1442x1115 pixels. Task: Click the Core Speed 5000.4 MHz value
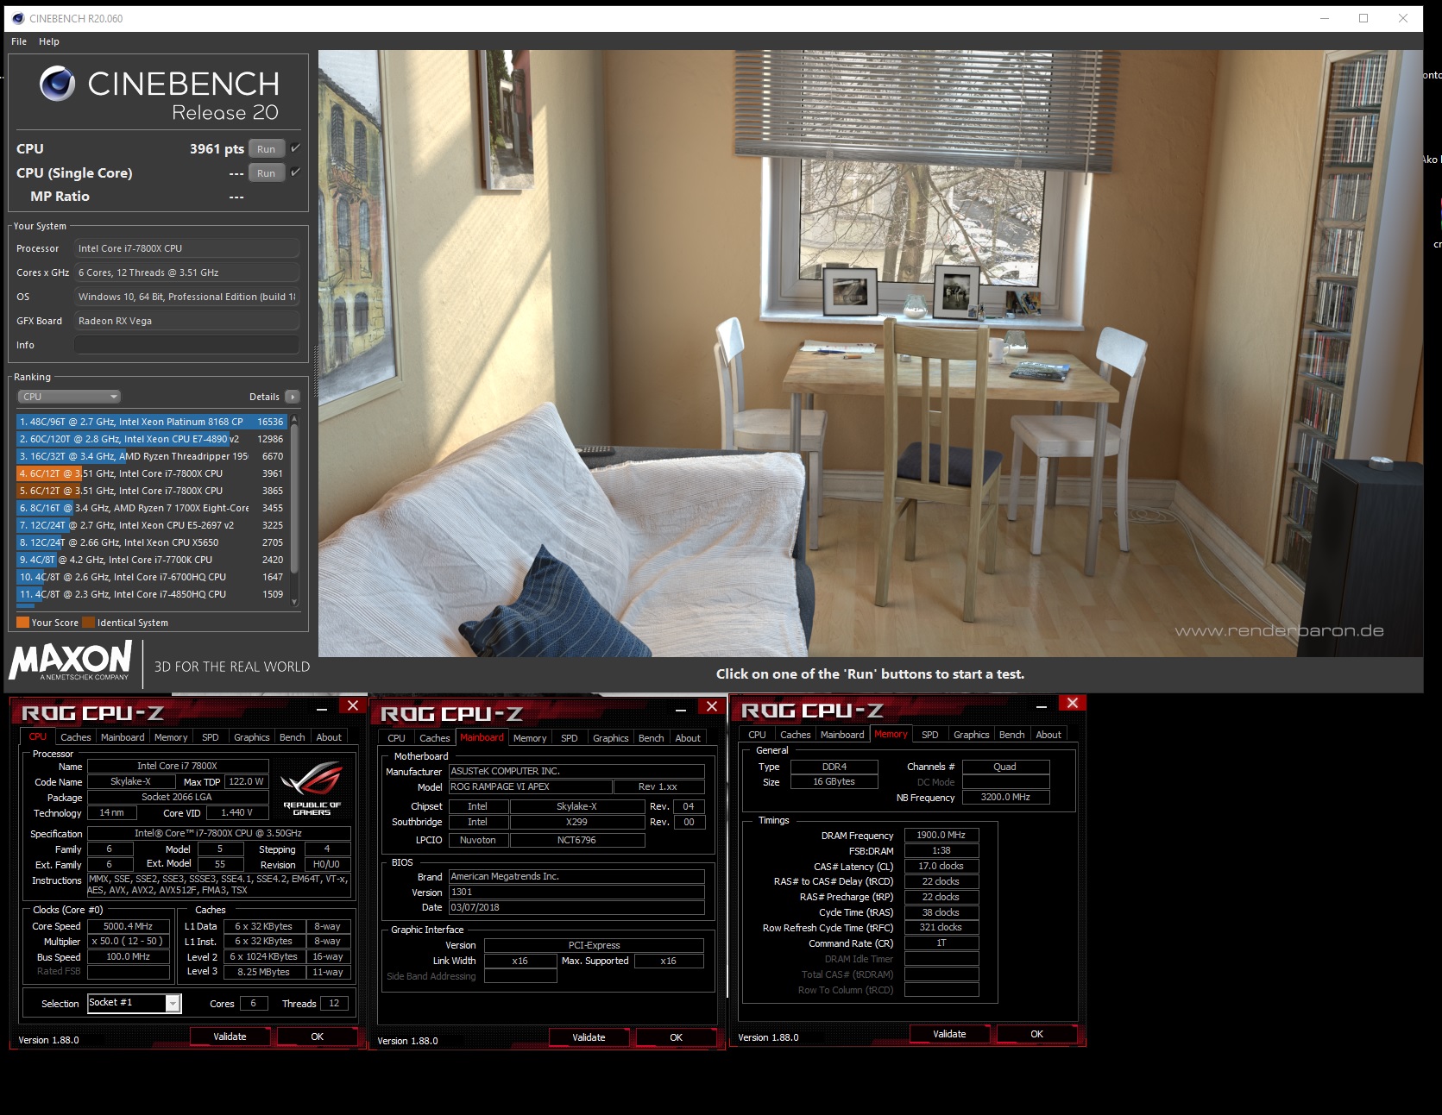[129, 926]
